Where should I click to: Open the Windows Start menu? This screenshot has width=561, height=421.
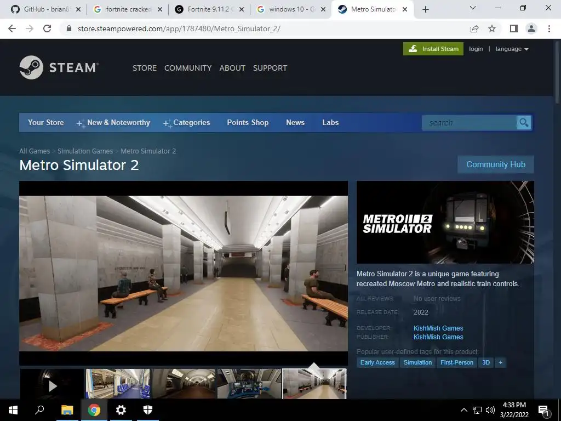click(x=13, y=410)
